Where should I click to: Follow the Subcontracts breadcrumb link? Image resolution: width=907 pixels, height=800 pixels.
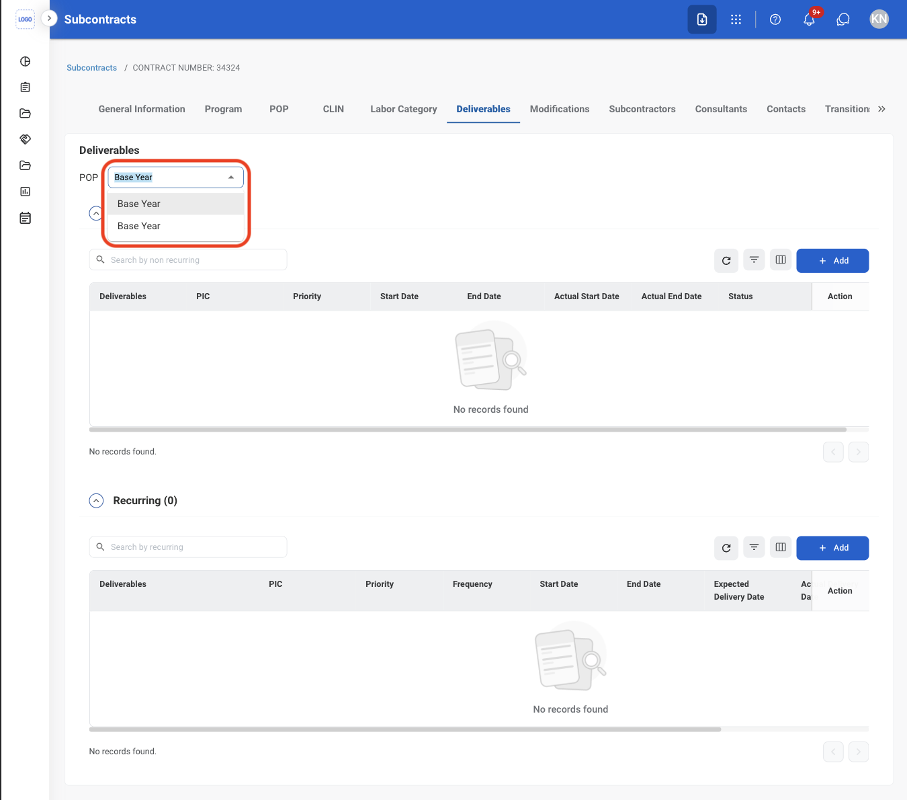pyautogui.click(x=91, y=68)
